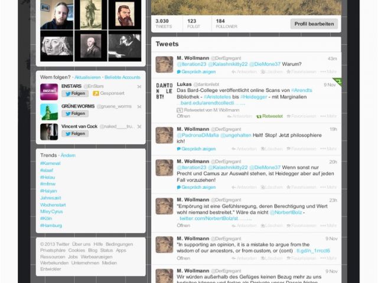Open Mehr menu on Empörung tweet

click(x=328, y=225)
